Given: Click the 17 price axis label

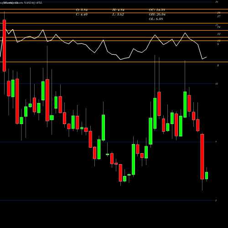Looking at the screenshot, I should (219, 16).
